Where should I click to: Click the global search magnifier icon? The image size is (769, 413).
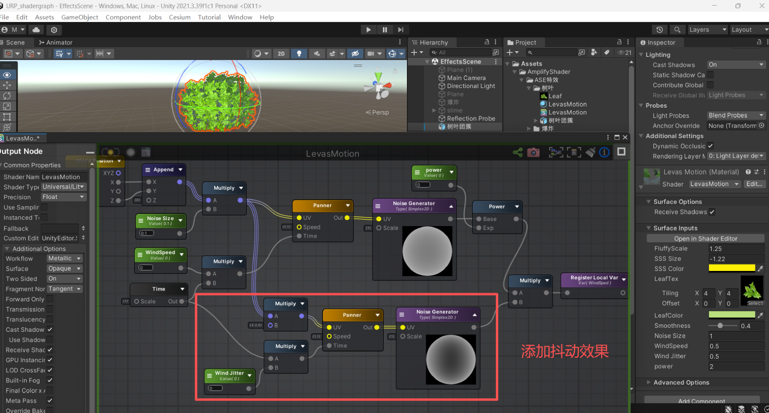coord(677,30)
